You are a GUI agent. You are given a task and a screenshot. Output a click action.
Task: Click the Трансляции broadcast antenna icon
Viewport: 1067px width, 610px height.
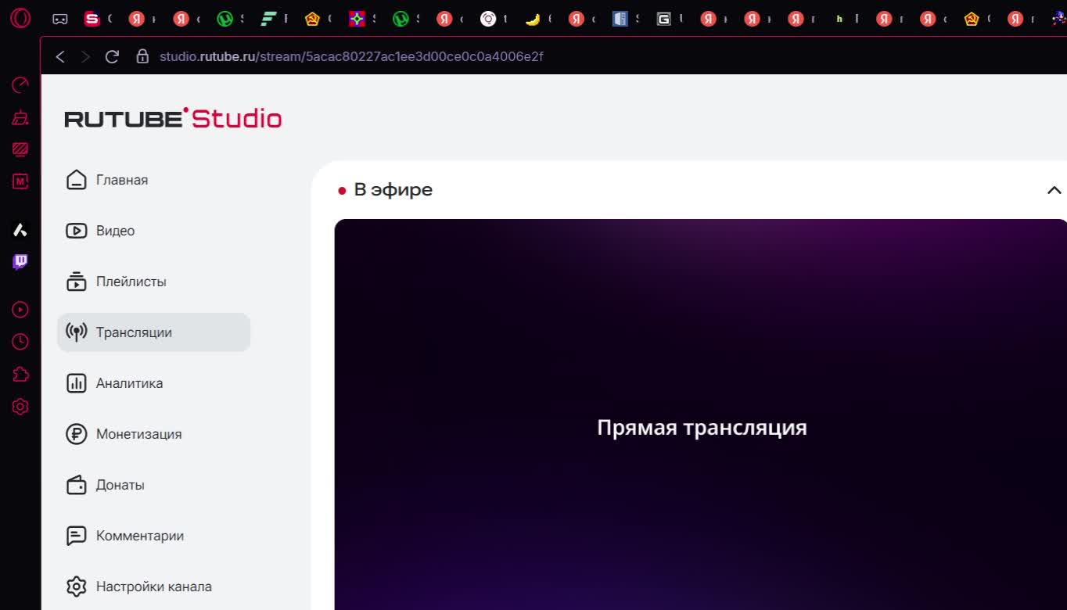pyautogui.click(x=76, y=332)
